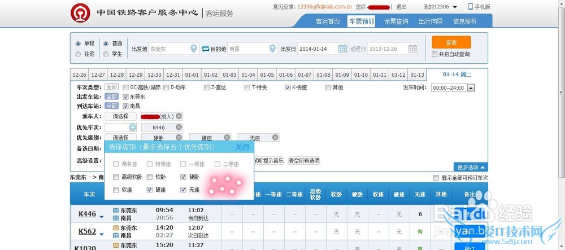
Task: Remove K446 from priority trains
Action: tap(179, 128)
